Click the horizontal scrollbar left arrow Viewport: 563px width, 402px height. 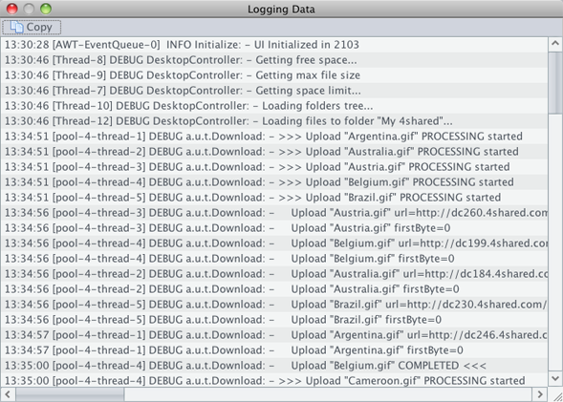[x=8, y=394]
